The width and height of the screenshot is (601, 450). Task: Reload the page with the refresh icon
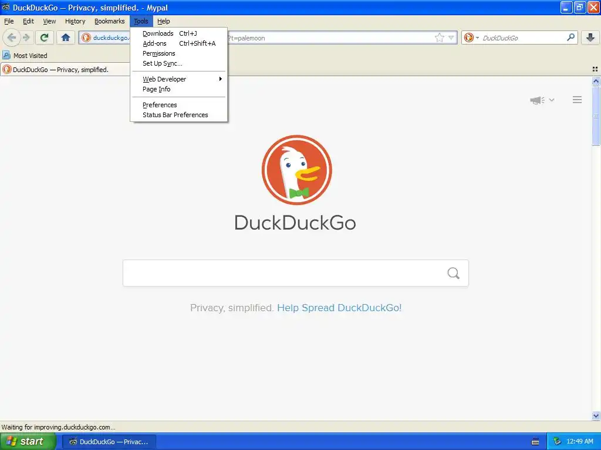(x=44, y=37)
